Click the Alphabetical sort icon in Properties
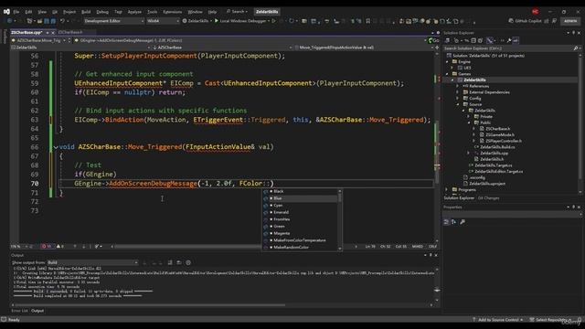The height and width of the screenshot is (329, 585). tap(453, 222)
